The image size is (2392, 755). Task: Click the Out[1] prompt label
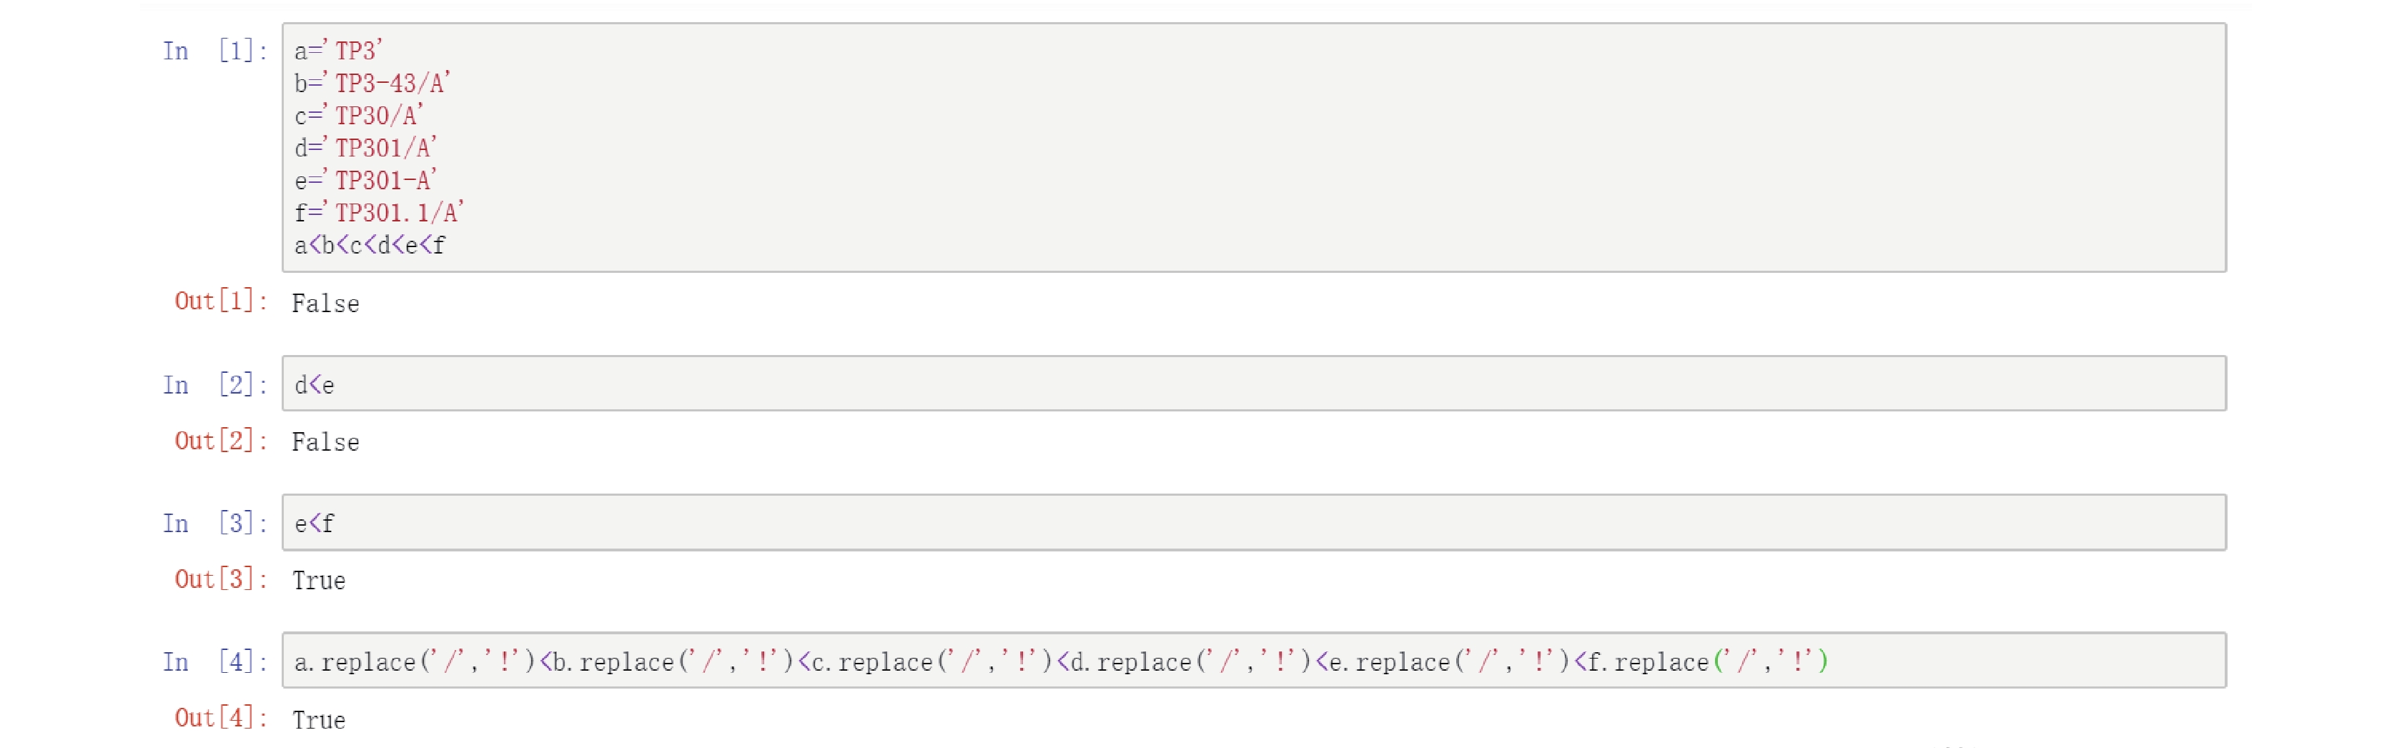222,301
